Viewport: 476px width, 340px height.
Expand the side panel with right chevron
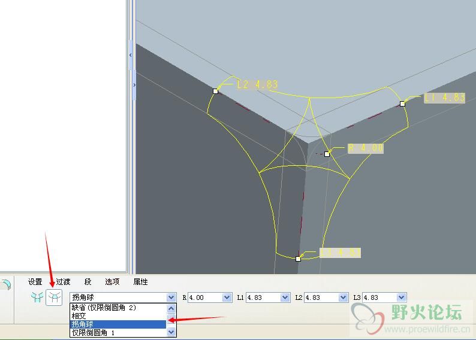[x=134, y=85]
